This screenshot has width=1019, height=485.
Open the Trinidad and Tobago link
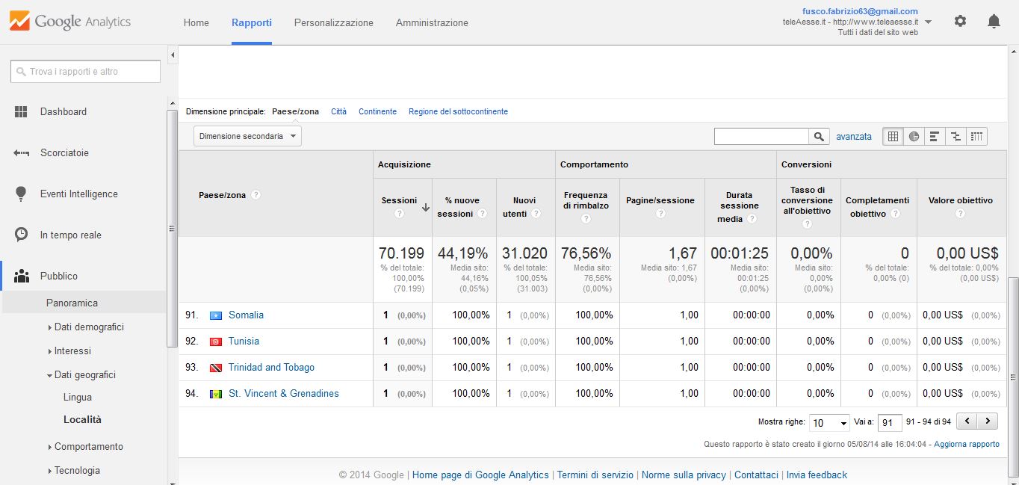point(271,367)
